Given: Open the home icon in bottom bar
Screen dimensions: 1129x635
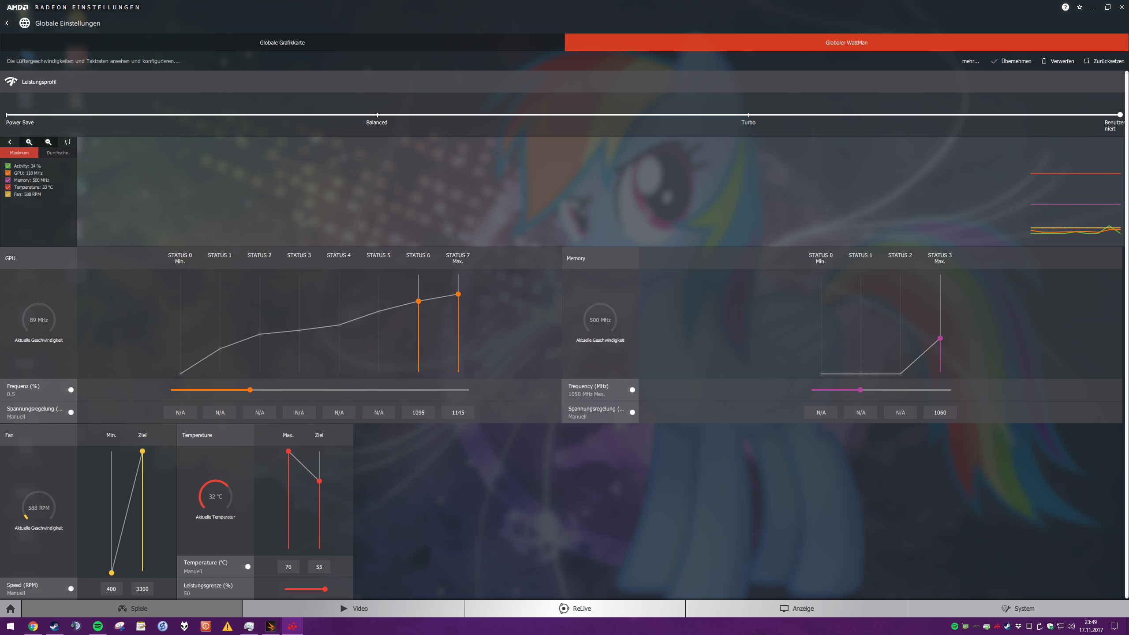Looking at the screenshot, I should click(11, 609).
